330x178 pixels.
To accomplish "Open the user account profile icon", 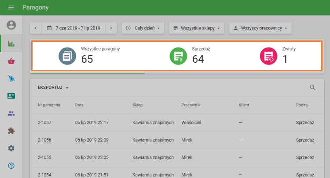I will pos(11,25).
